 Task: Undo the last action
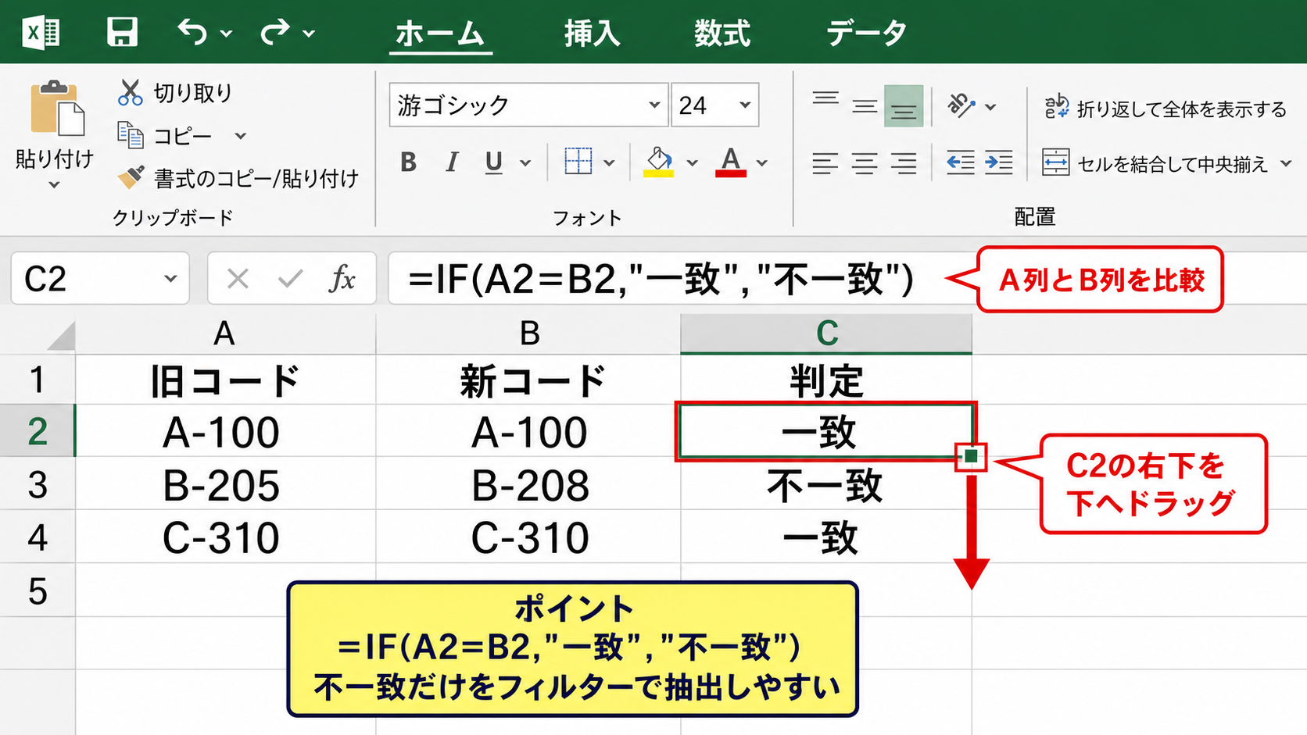(192, 32)
